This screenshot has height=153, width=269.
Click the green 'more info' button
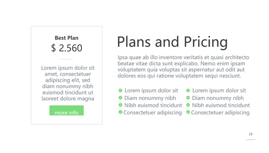point(67,111)
